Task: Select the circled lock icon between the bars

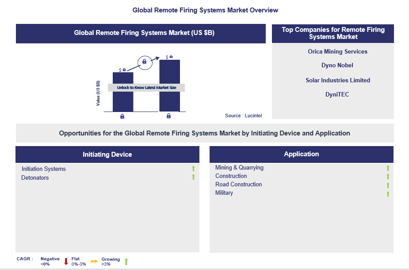Action: 145,62
